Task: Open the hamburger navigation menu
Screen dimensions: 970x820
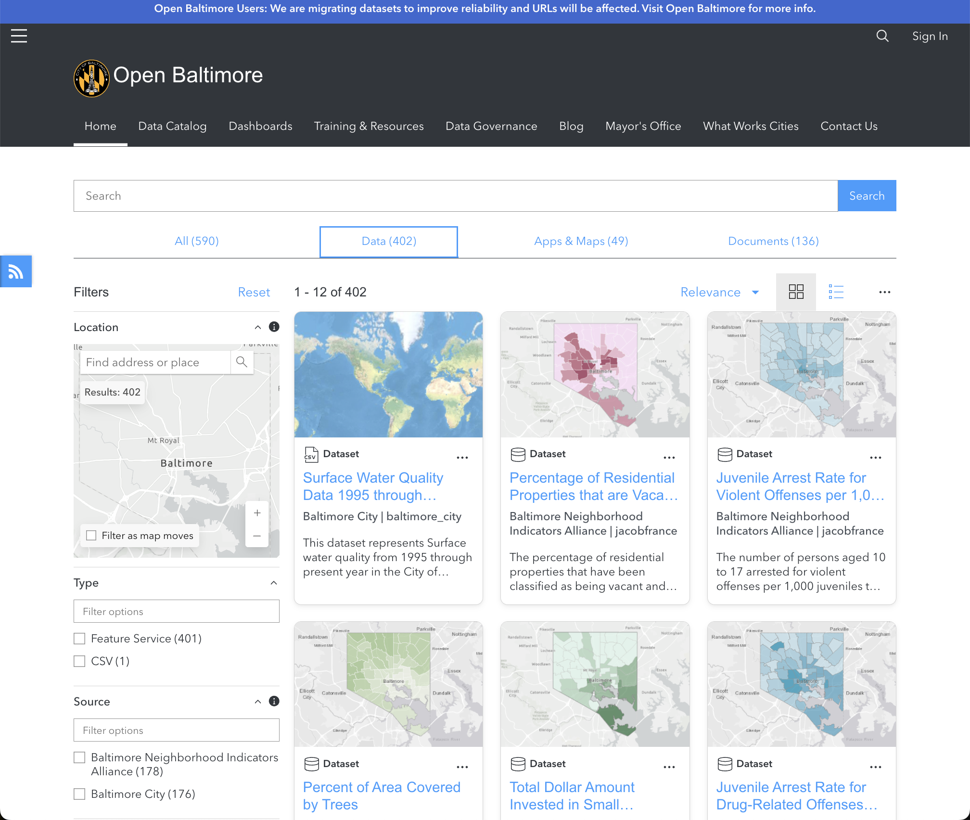Action: (19, 36)
